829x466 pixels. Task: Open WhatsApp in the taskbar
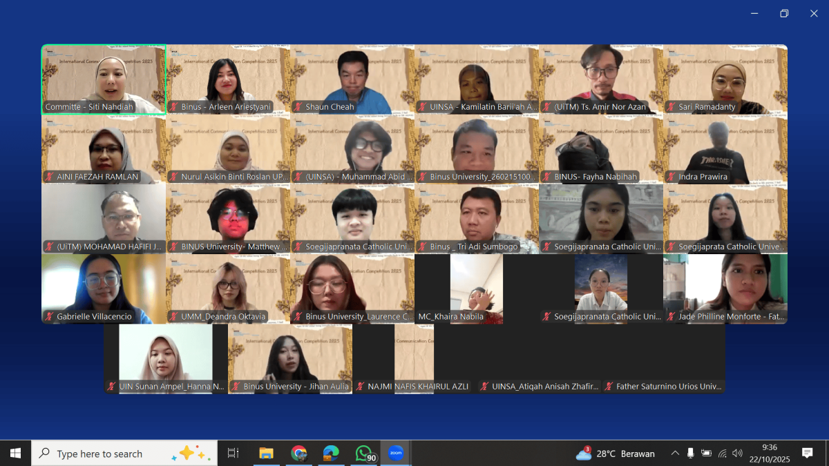[364, 454]
